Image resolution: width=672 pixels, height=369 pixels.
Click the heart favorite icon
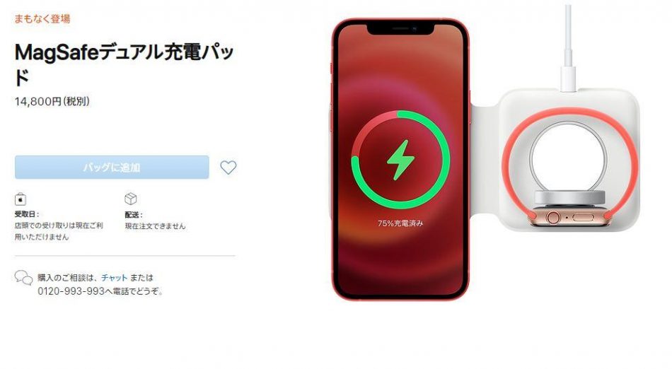coord(228,168)
